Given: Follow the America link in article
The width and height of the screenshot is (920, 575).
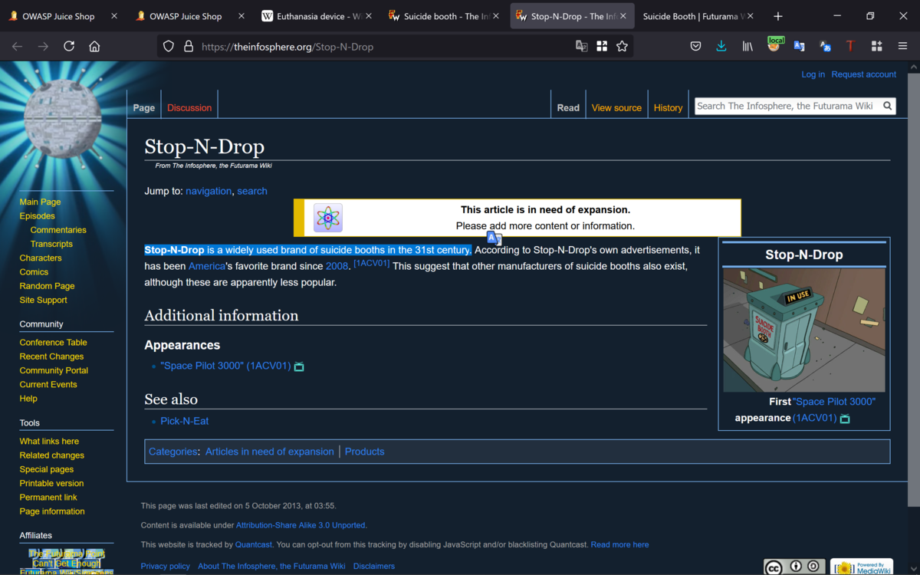Looking at the screenshot, I should coord(207,266).
